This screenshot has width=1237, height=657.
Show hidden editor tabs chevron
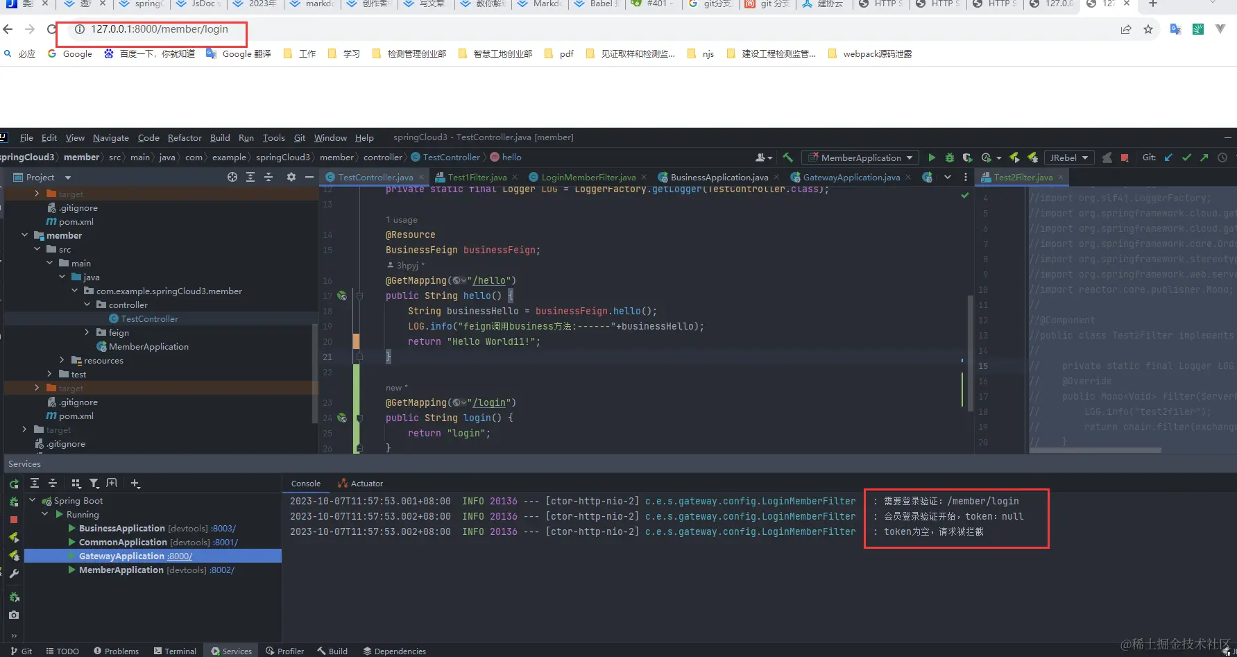coord(948,177)
